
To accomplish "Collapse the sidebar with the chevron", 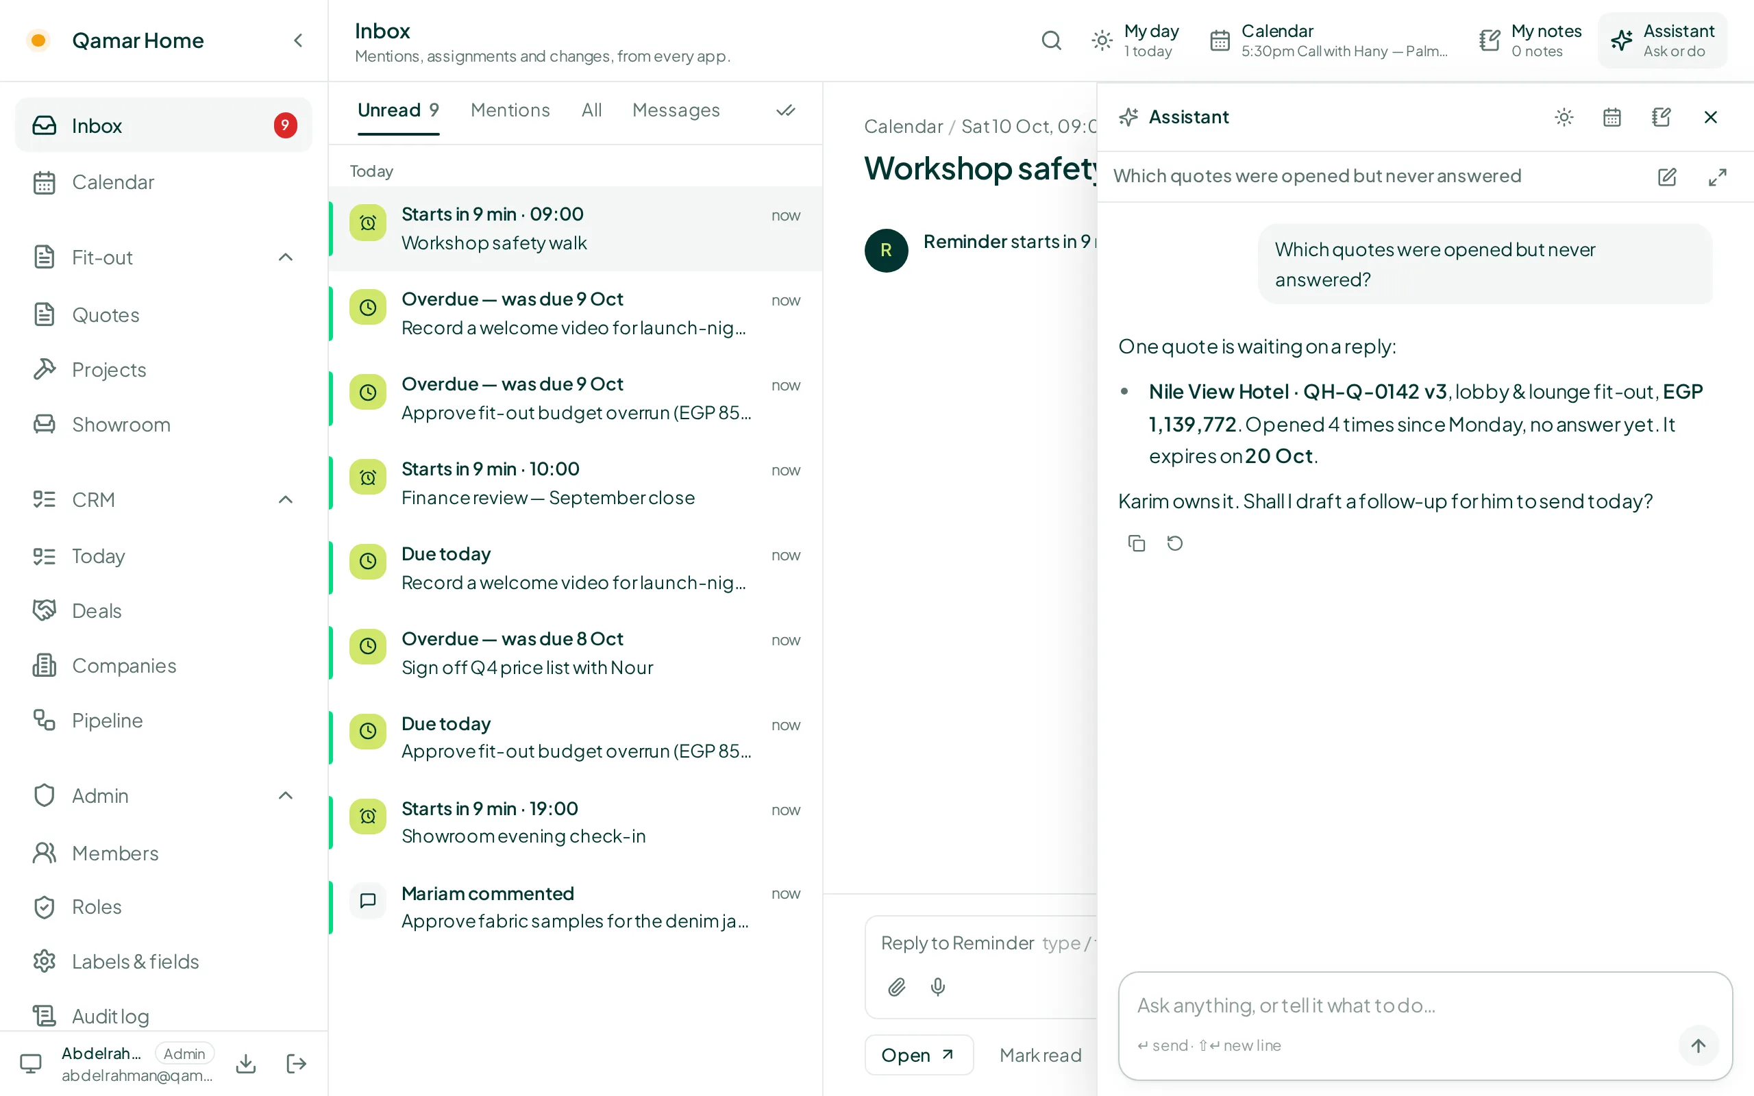I will coord(298,40).
